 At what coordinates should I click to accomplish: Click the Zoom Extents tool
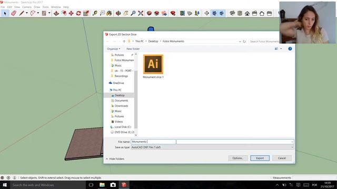point(141,14)
